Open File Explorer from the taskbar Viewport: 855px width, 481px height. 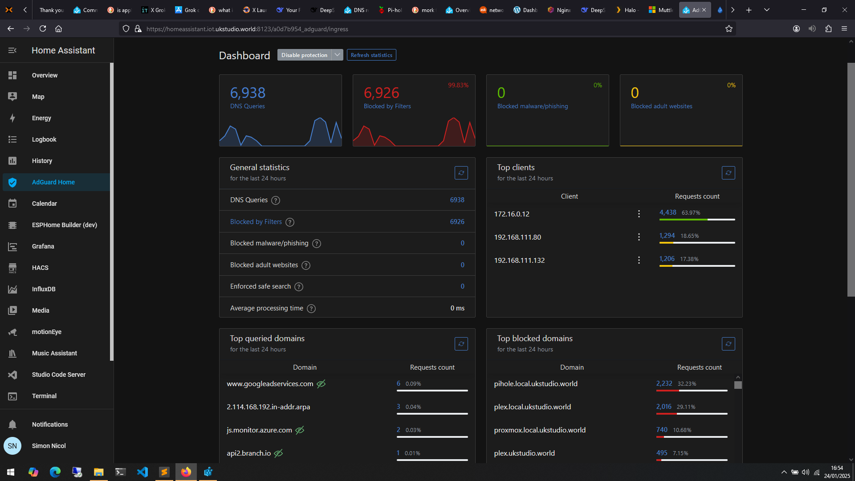(99, 472)
